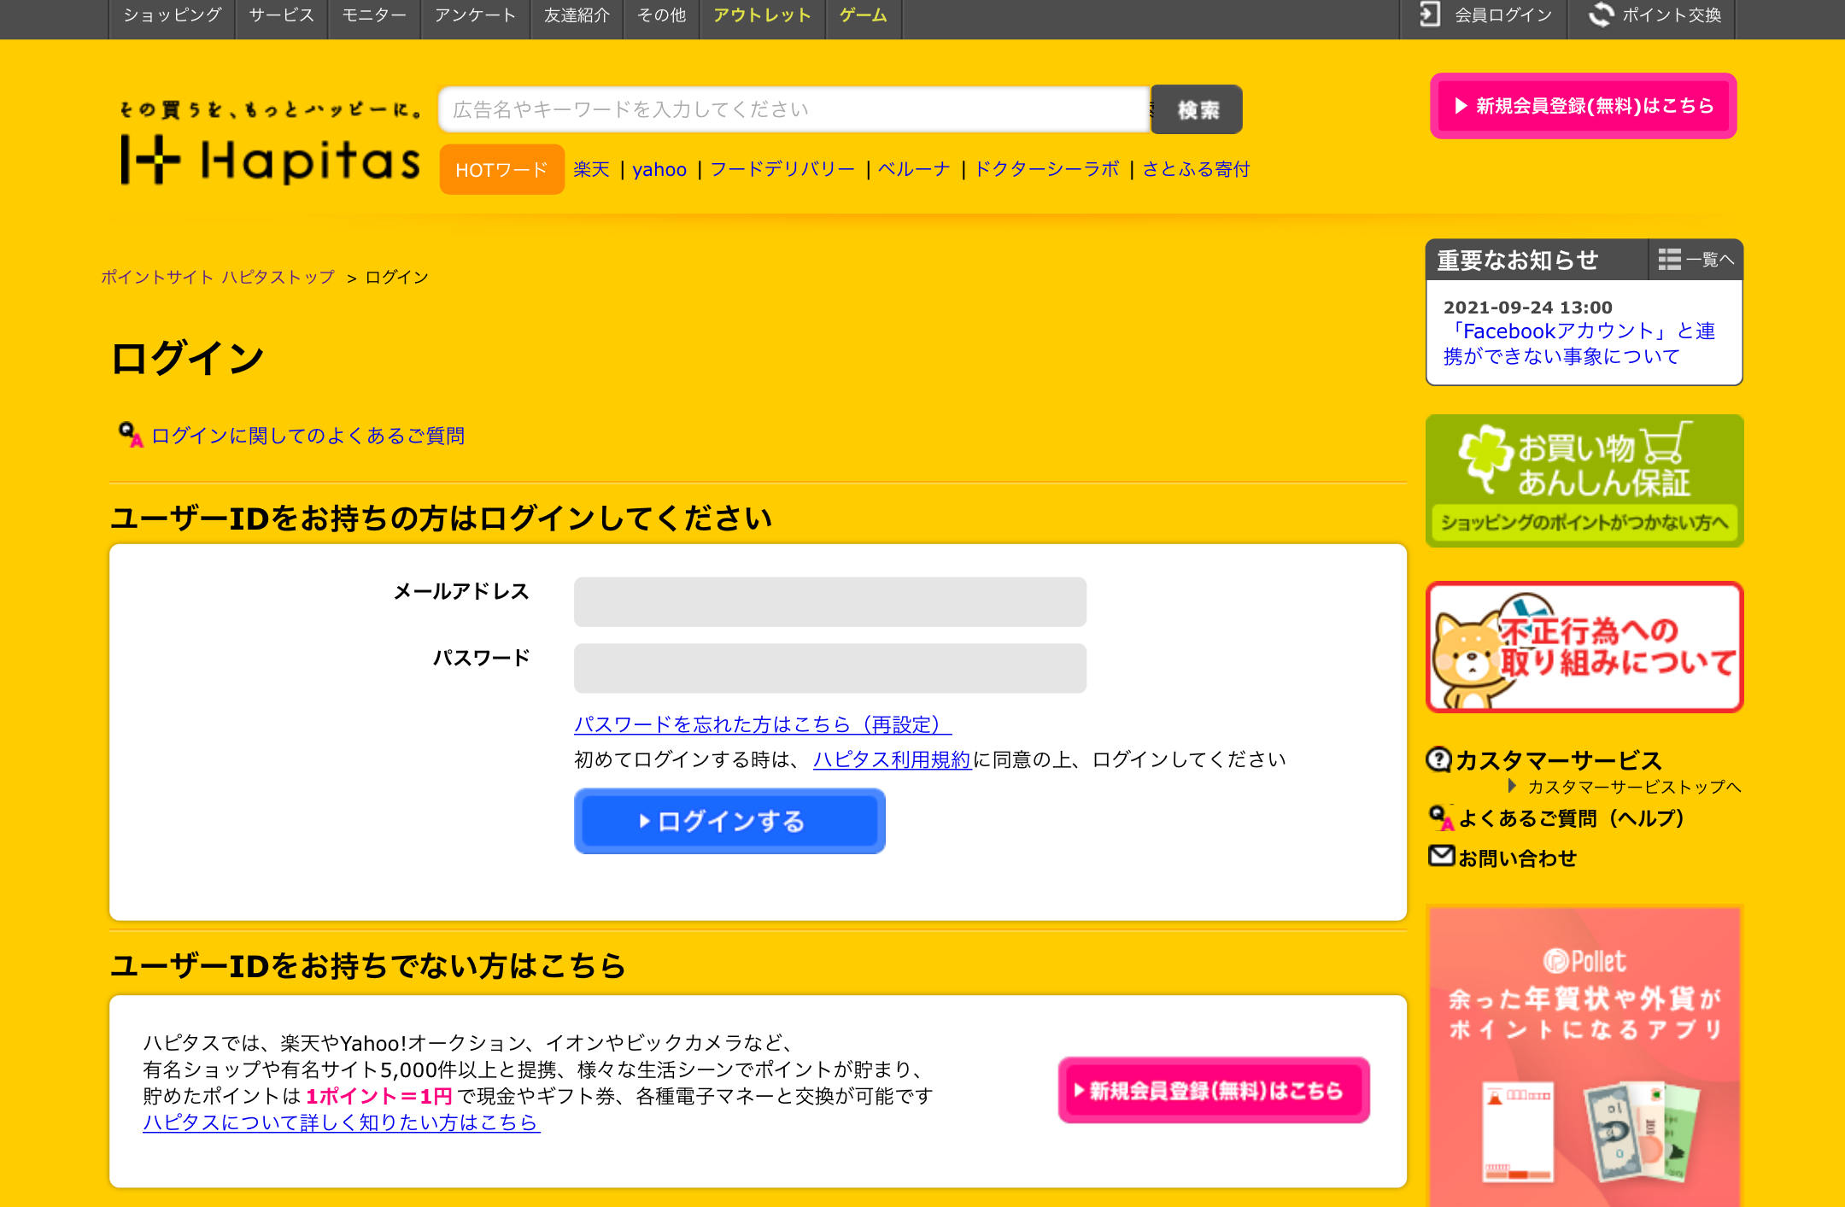
Task: Open the ポイント交換 text link
Action: pos(1672,15)
